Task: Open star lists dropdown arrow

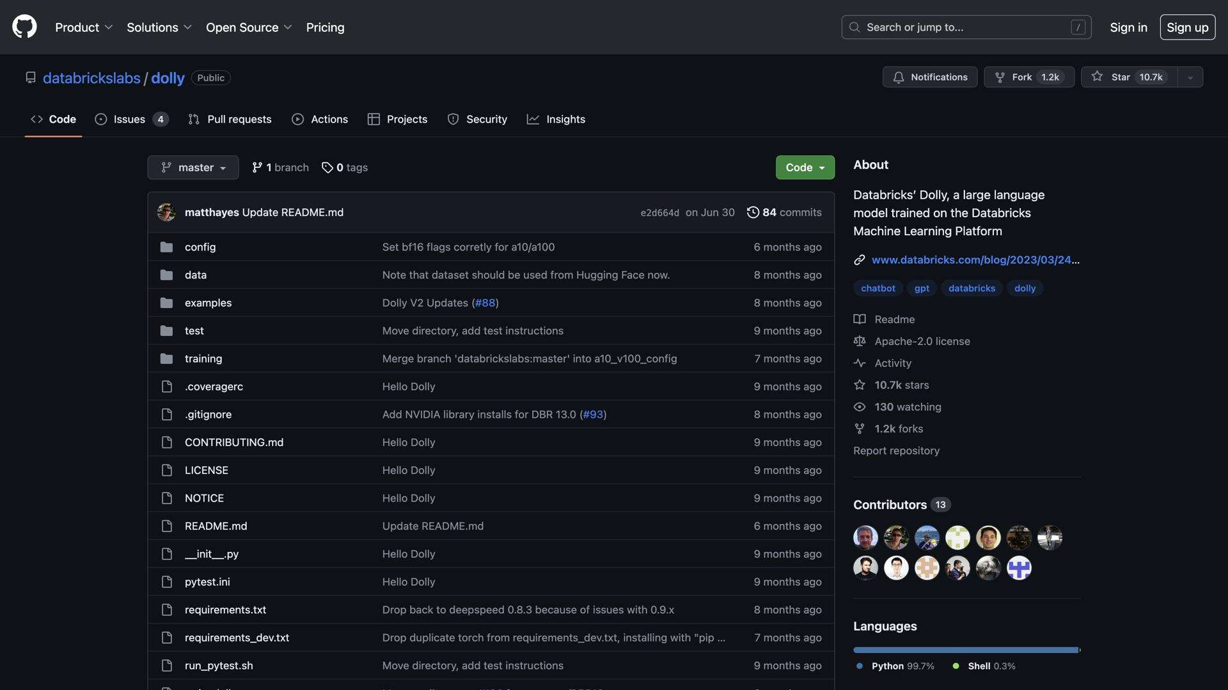Action: [x=1190, y=77]
